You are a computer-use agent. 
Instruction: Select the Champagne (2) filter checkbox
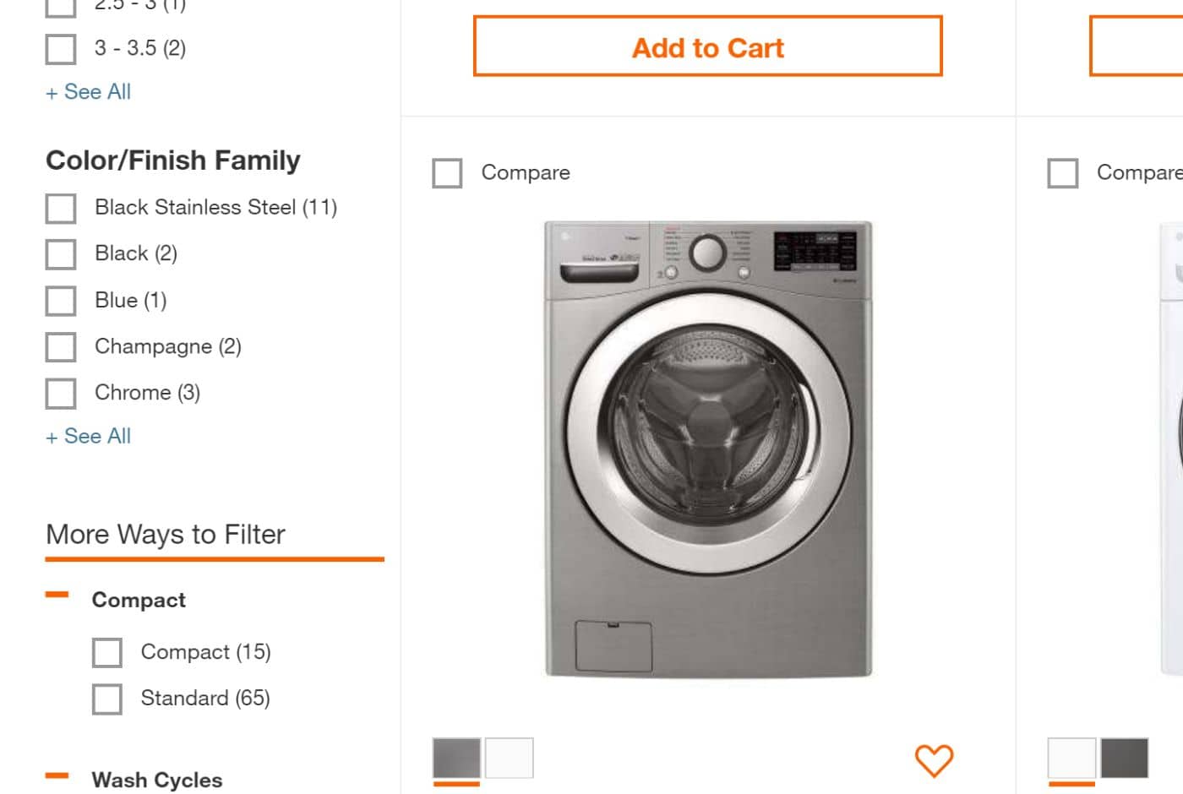point(61,347)
